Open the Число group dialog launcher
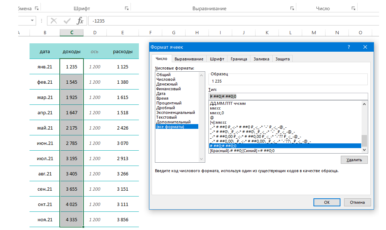 [x=353, y=8]
